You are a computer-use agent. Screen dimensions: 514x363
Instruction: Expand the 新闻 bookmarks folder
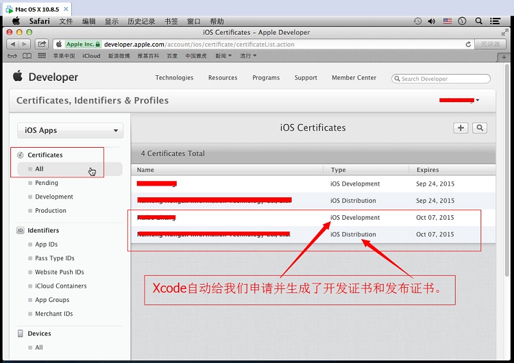coord(223,56)
